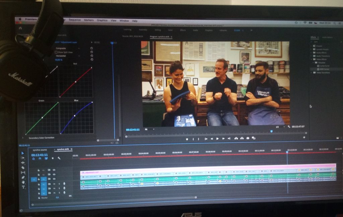This screenshot has width=343, height=217.
Task: Toggle Linked Selection in timeline
Action: tap(46, 159)
